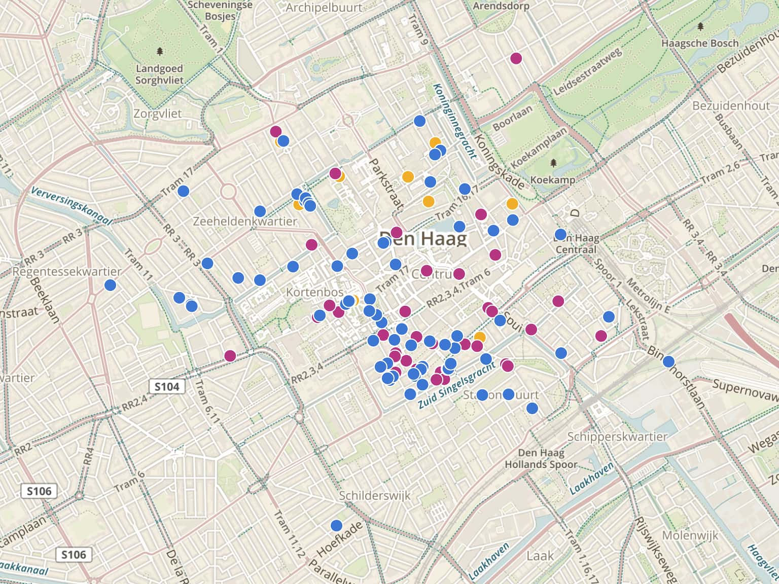
Task: Click the tree icon in Haagsche Bosch
Action: click(700, 26)
